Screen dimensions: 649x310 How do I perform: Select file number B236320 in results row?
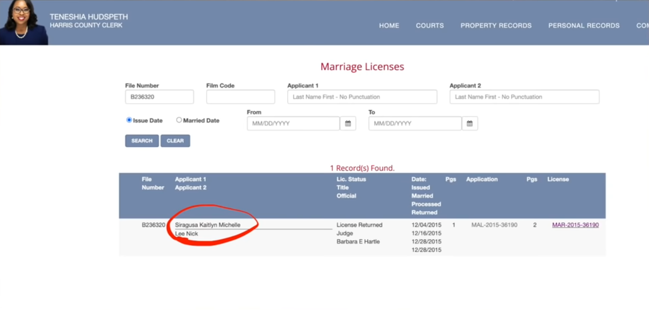click(153, 225)
